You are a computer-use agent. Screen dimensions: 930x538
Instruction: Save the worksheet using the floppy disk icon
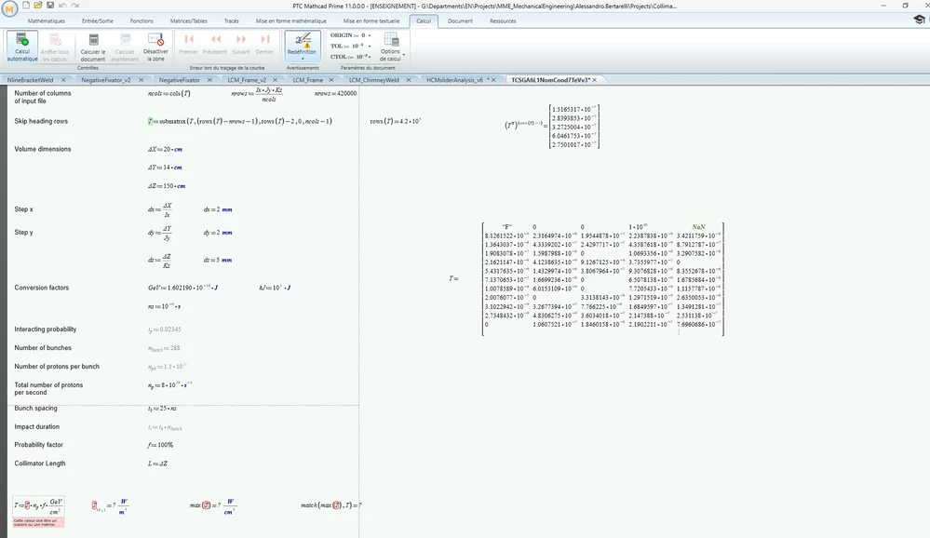tap(50, 6)
